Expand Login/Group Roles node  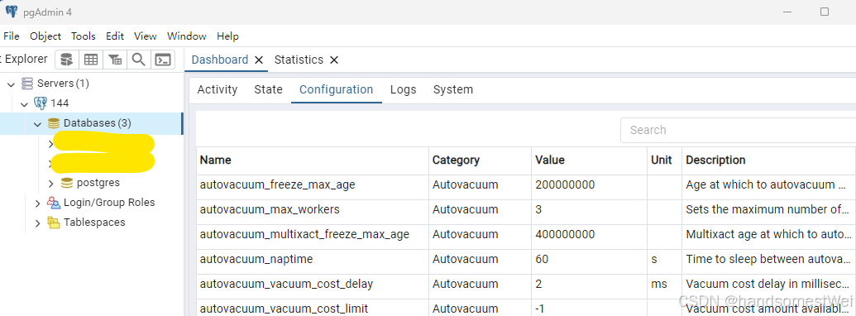(38, 203)
